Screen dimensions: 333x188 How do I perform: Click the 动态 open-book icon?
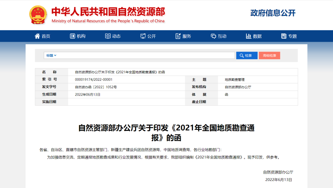[x=108, y=36]
